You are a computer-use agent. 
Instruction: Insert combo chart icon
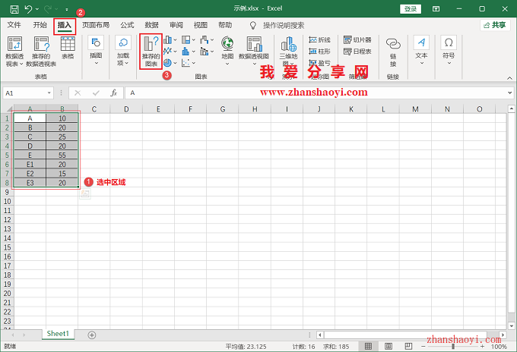click(x=205, y=51)
